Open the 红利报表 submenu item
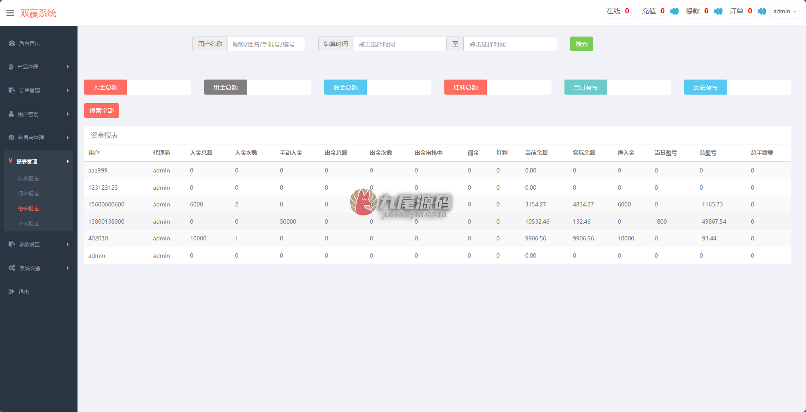 [28, 178]
